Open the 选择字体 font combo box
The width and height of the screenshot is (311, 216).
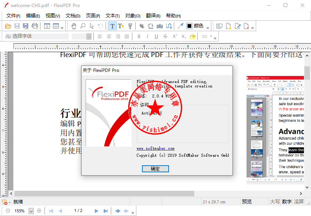37,36
